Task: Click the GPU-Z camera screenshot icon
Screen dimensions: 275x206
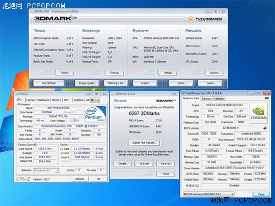Action: click(267, 98)
